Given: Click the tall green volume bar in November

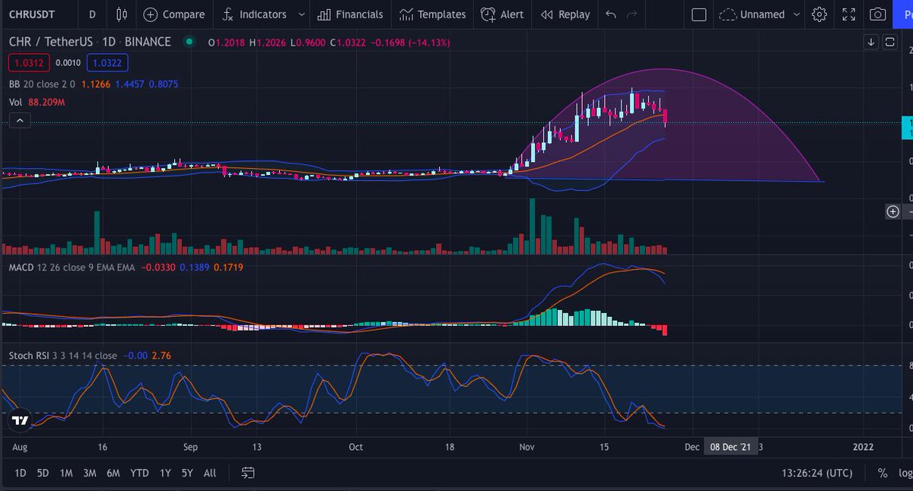Looking at the screenshot, I should click(532, 226).
